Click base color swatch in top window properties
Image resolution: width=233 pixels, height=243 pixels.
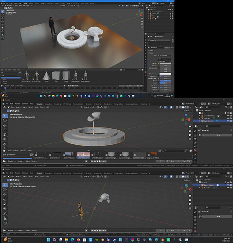(x=165, y=64)
